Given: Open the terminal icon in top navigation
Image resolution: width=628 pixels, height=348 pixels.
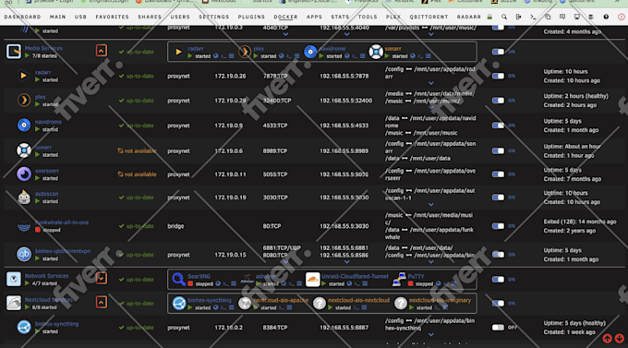Looking at the screenshot, I should click(x=533, y=17).
